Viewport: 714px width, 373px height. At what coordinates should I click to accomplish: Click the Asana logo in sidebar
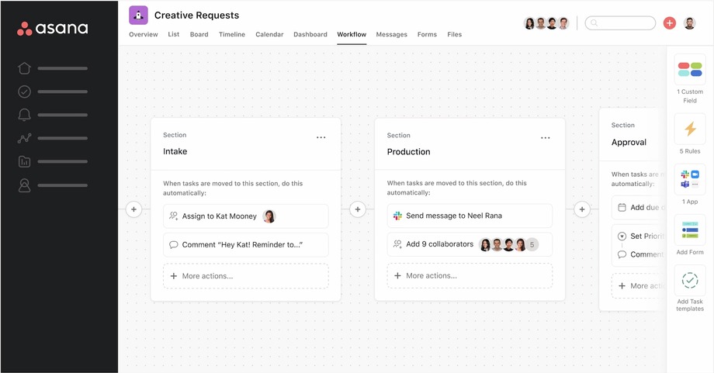[x=52, y=28]
